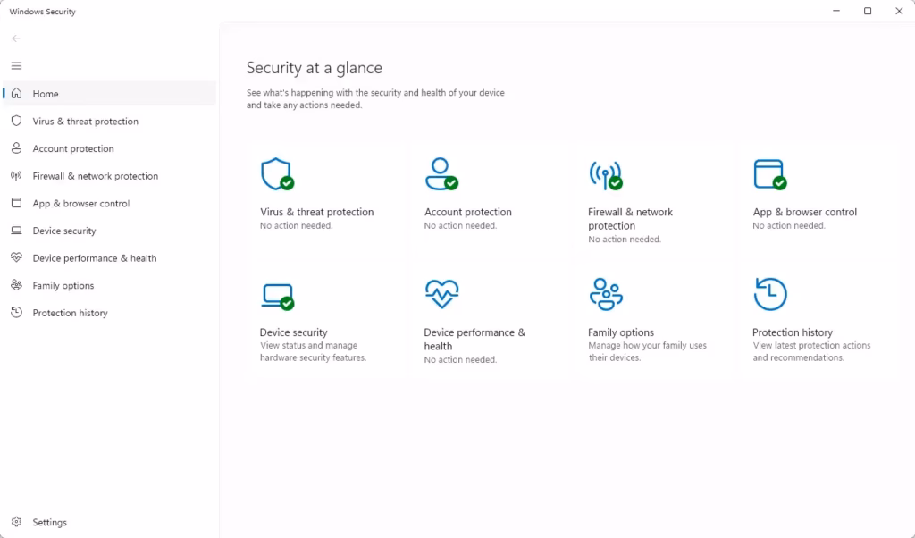Viewport: 915px width, 538px height.
Task: Maximize the Windows Security window
Action: (x=868, y=11)
